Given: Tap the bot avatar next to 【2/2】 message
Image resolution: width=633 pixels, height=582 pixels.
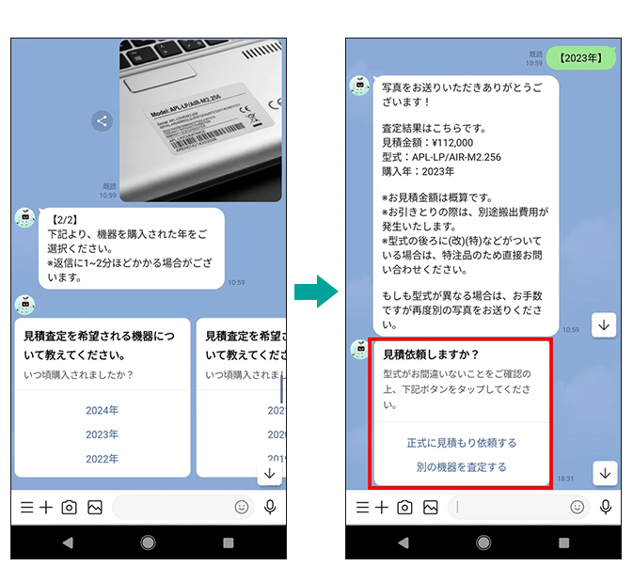Looking at the screenshot, I should coord(25,218).
